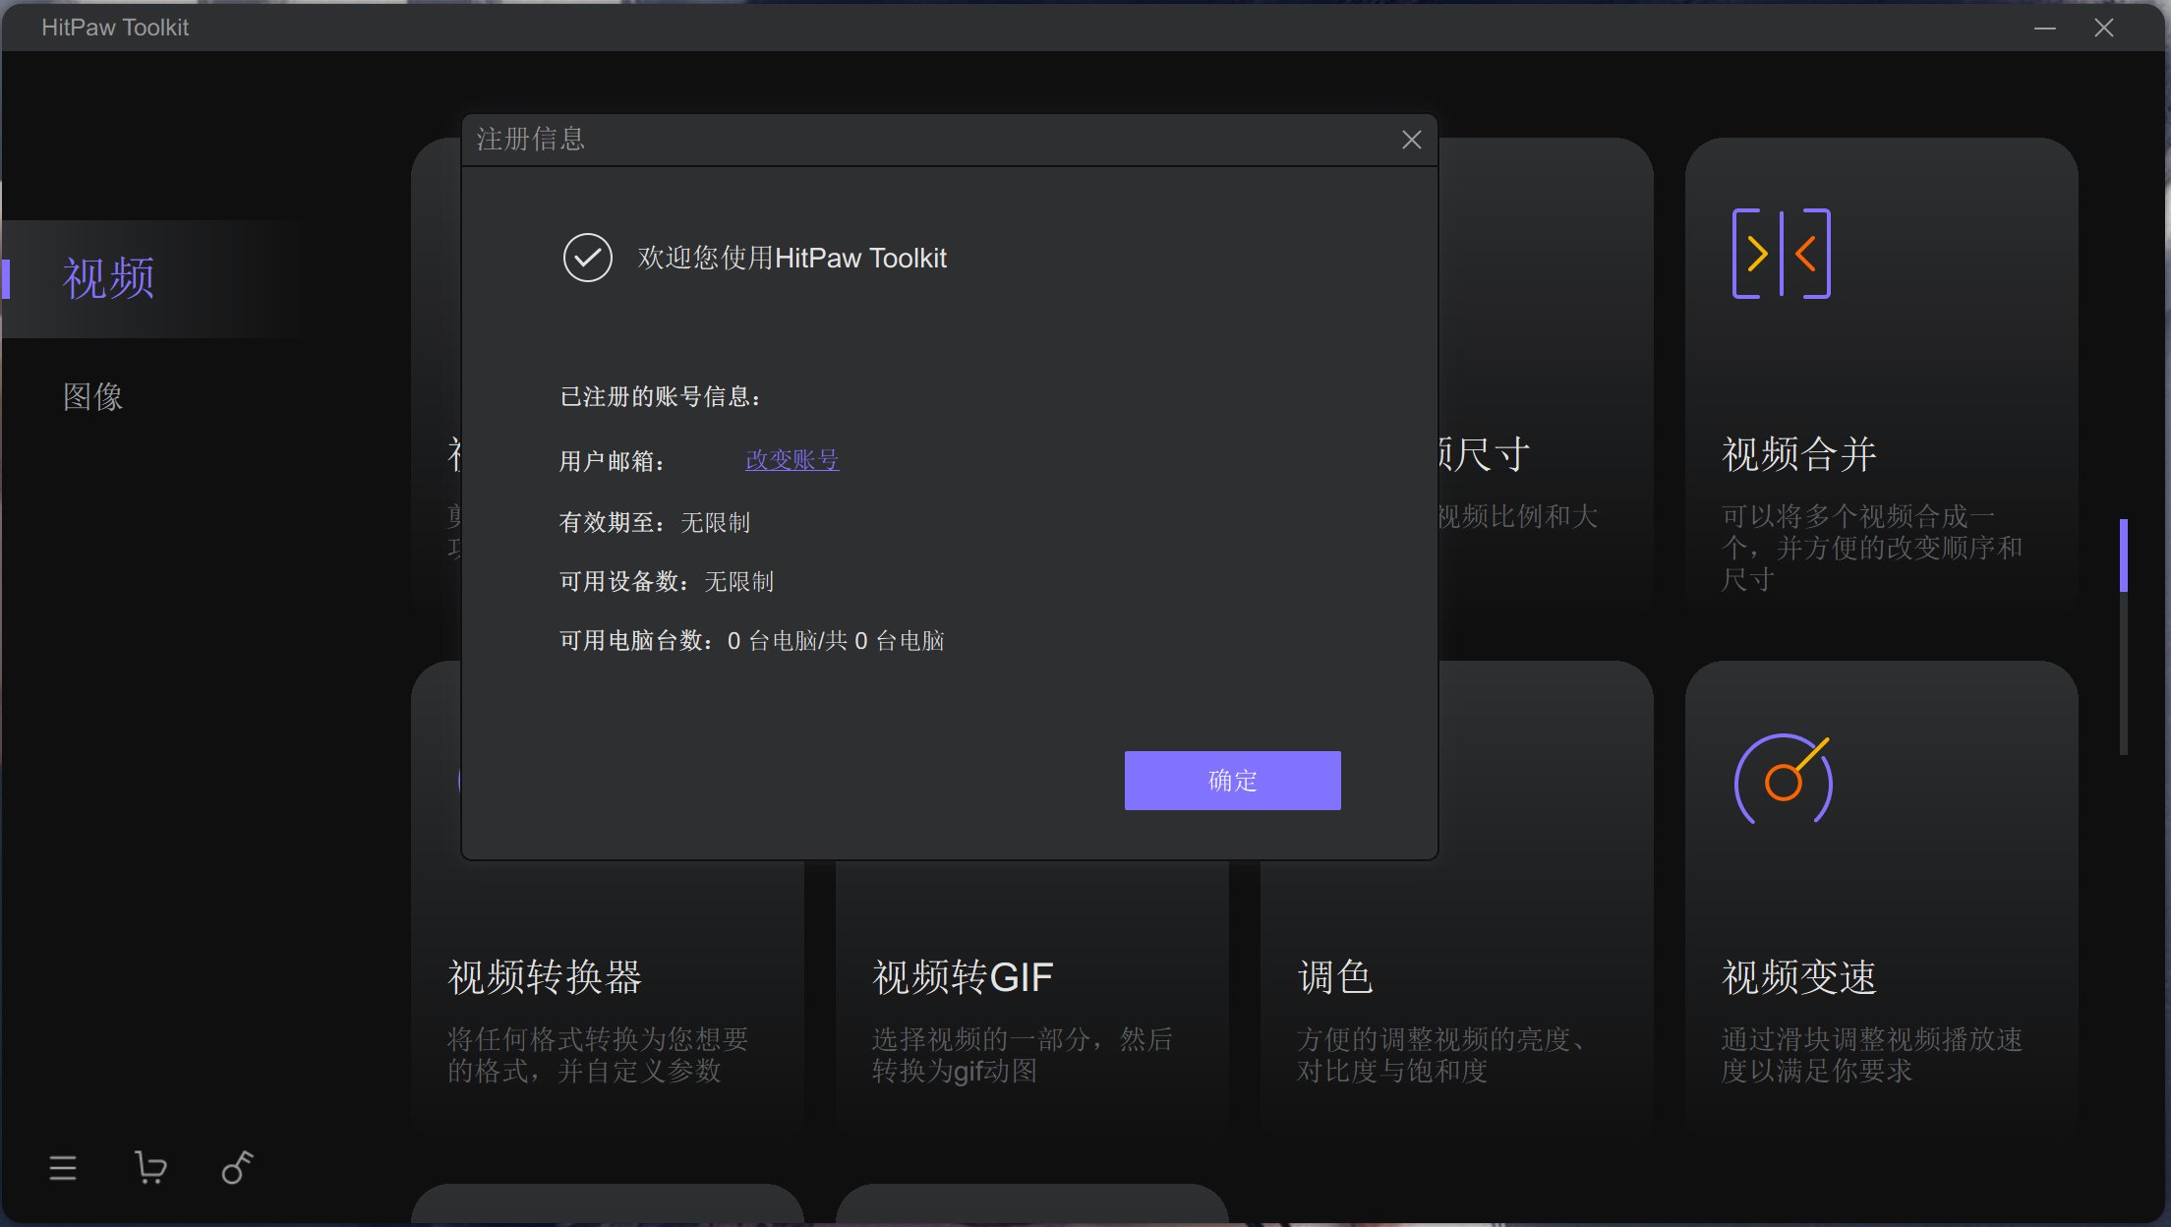Click the 视频转GIF description text
The height and width of the screenshot is (1227, 2171).
click(x=1022, y=1055)
